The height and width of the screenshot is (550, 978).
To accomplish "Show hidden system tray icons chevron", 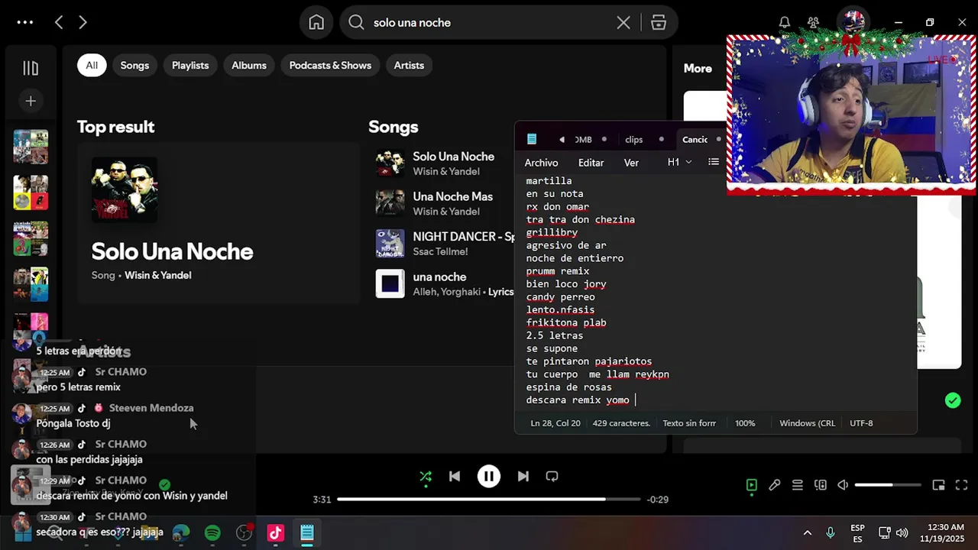I will click(x=807, y=532).
